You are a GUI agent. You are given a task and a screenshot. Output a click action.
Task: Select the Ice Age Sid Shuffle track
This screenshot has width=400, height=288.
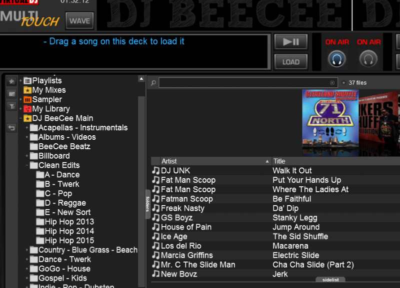pyautogui.click(x=275, y=237)
